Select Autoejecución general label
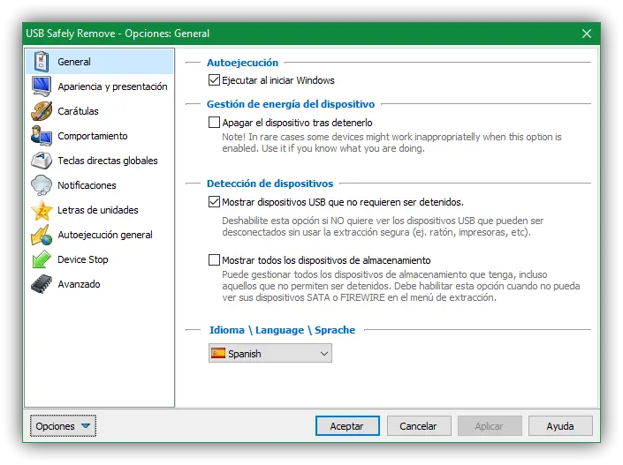The width and height of the screenshot is (623, 465). pos(105,235)
